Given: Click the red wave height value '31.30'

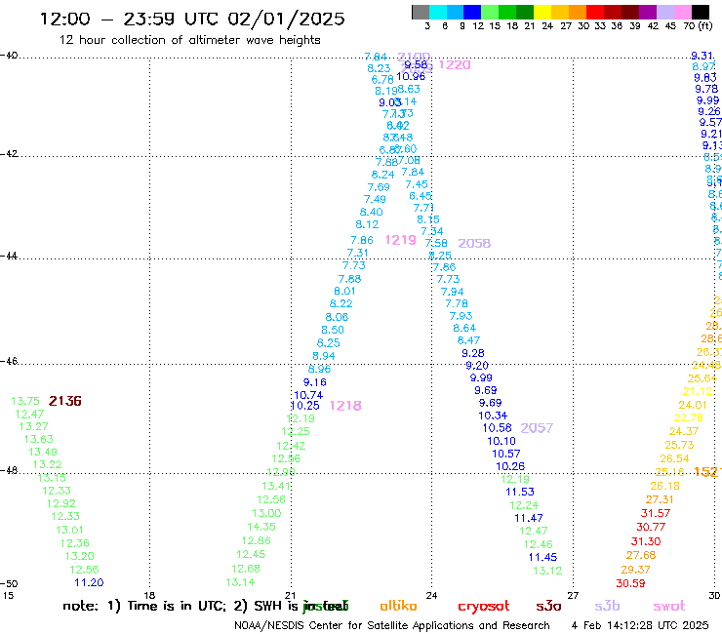Looking at the screenshot, I should tap(646, 541).
